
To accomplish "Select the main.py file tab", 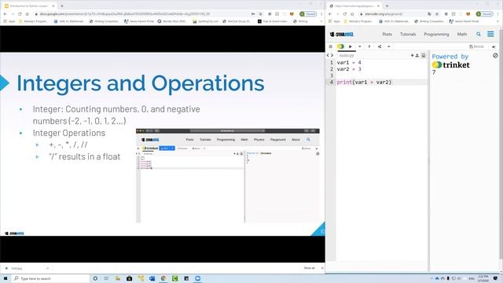I will pyautogui.click(x=347, y=56).
